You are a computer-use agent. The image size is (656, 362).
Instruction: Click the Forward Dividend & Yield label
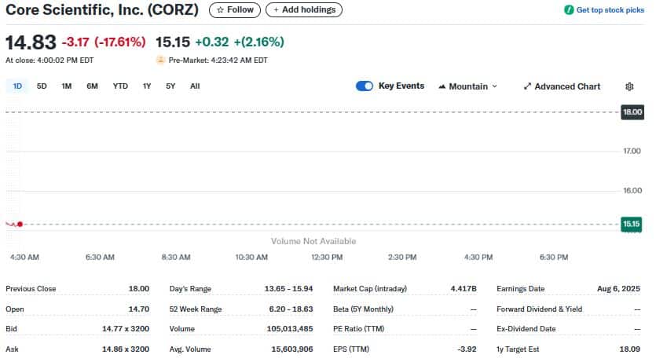[539, 309]
